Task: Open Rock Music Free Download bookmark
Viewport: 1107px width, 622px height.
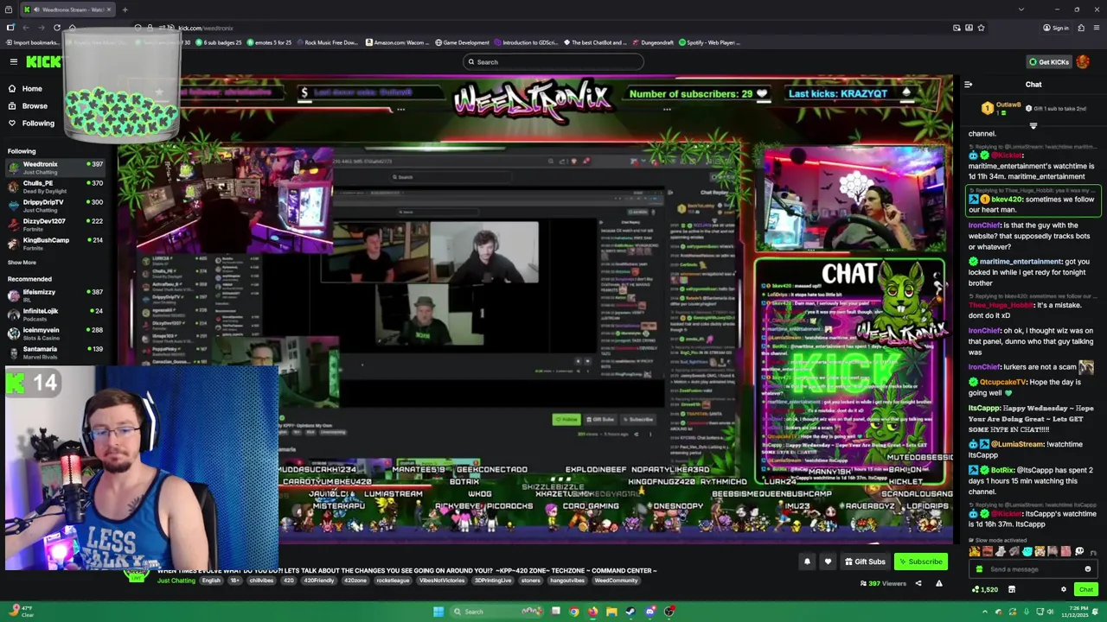Action: [327, 42]
